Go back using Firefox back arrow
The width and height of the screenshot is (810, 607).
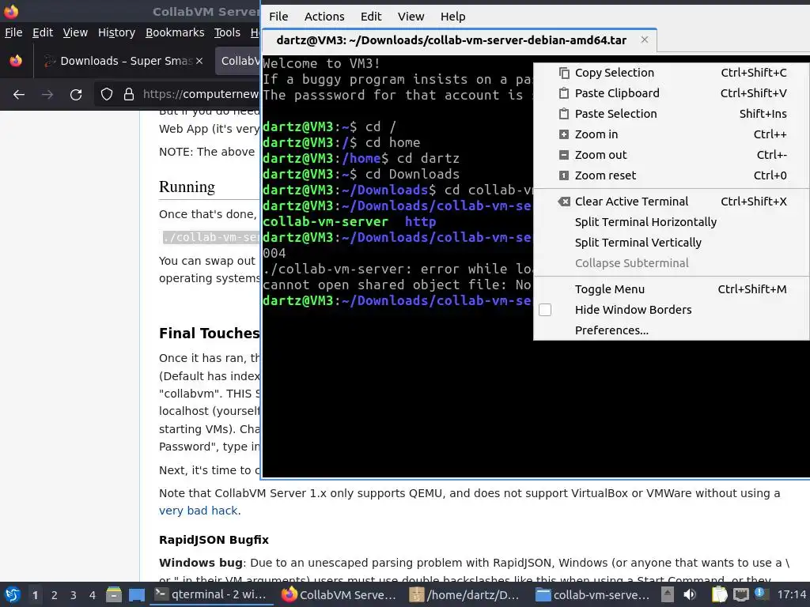pyautogui.click(x=19, y=95)
